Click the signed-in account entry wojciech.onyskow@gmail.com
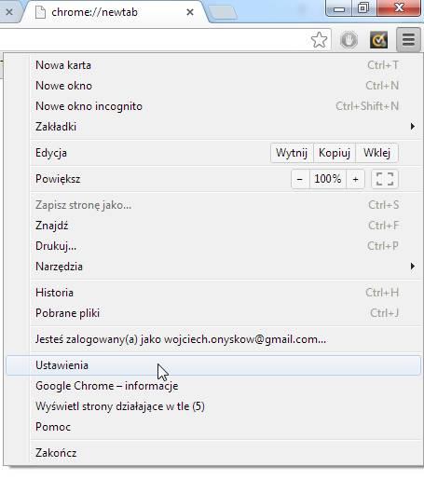This screenshot has height=494, width=424. 213,339
